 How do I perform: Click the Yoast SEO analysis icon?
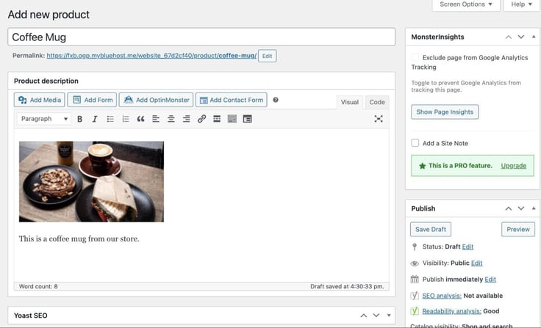point(415,296)
